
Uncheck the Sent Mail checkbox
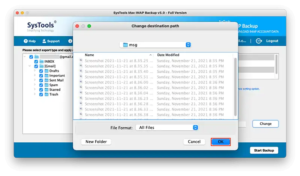tap(41, 81)
